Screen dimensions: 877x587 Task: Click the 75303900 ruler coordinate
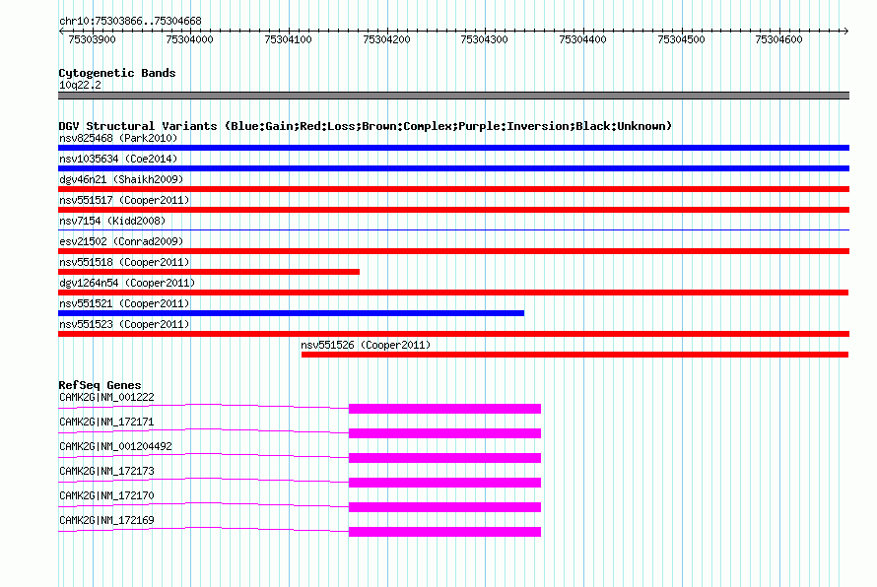(92, 39)
